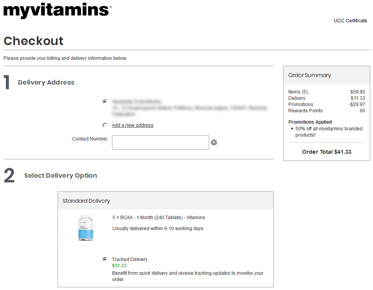Open the UCC Certificate link
The width and height of the screenshot is (373, 290).
[350, 21]
